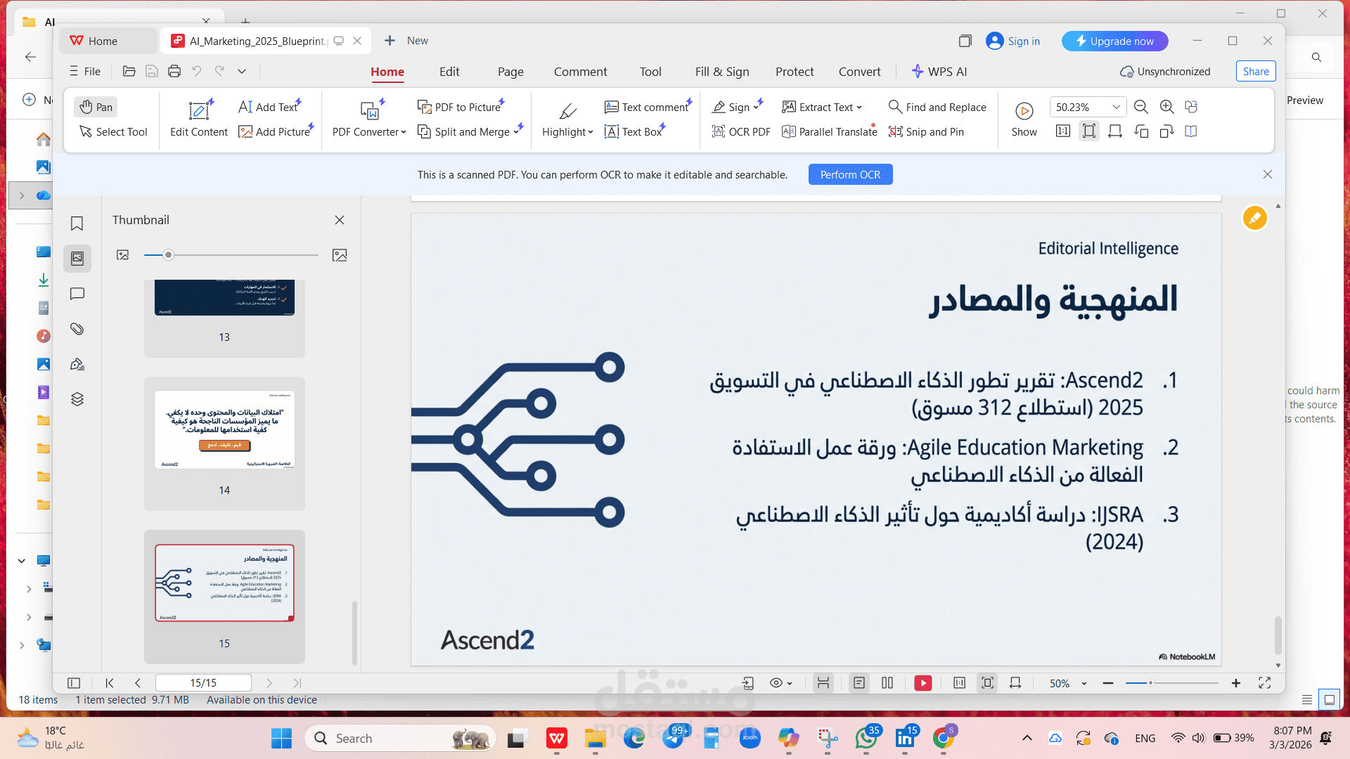Print the document from quick toolbar
1350x759 pixels.
[174, 71]
